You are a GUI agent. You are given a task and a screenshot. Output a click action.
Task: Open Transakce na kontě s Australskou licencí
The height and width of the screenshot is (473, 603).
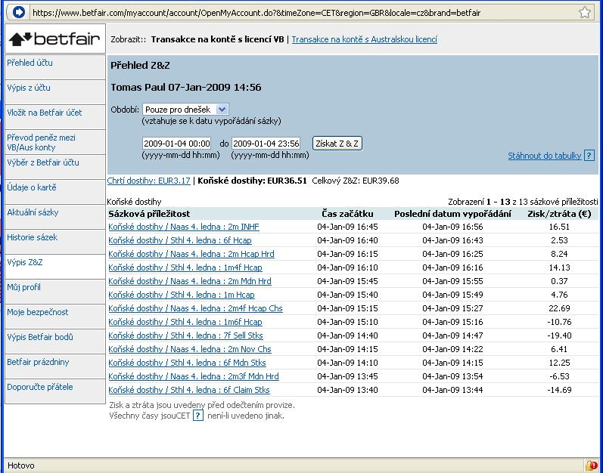[364, 39]
